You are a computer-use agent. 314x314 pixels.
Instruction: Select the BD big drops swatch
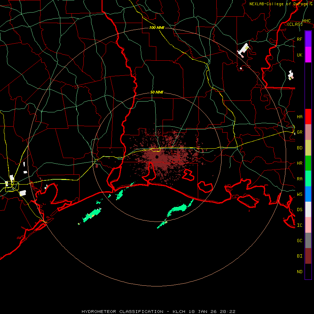[308, 148]
